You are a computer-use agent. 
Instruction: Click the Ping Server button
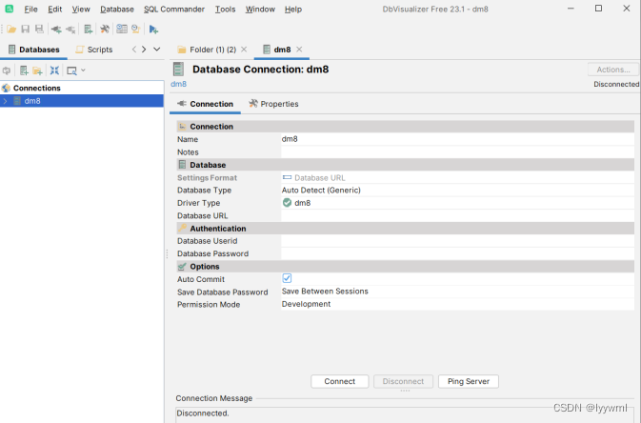click(469, 381)
